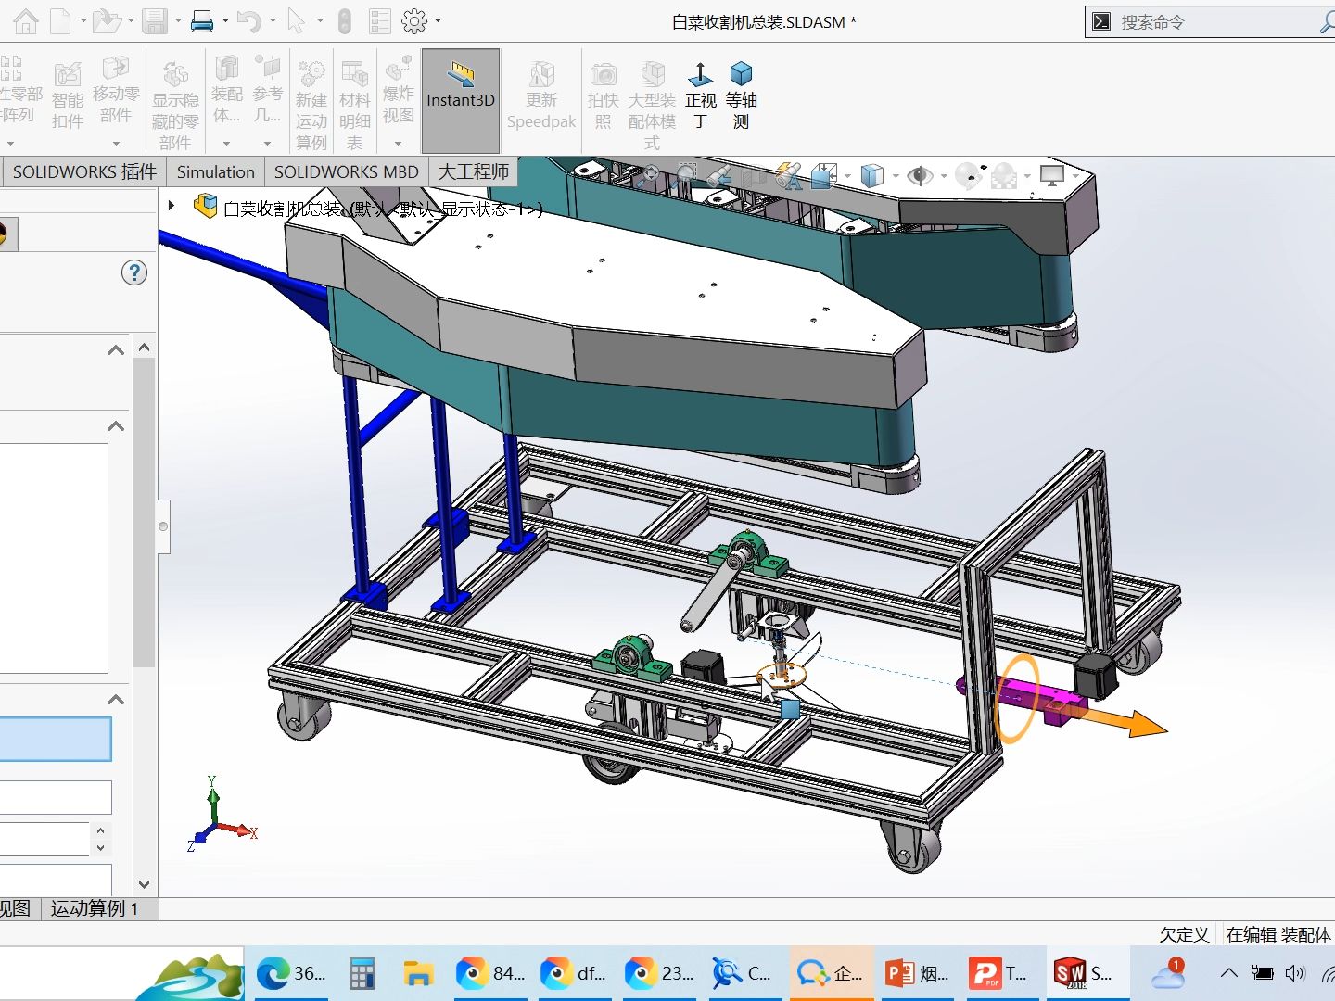Select Move Component (移动零部件) tool
1335x1001 pixels.
(x=116, y=91)
